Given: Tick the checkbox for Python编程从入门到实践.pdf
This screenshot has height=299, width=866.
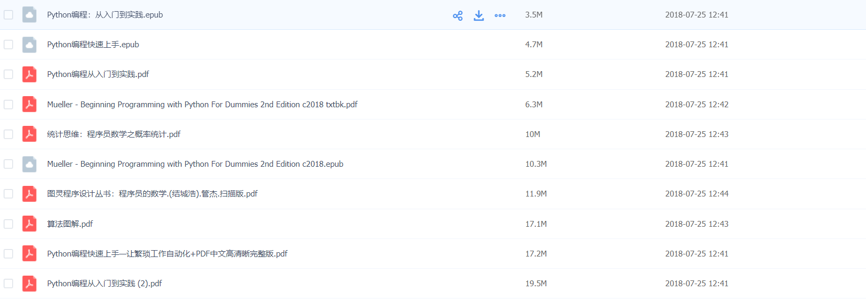Looking at the screenshot, I should (8, 74).
